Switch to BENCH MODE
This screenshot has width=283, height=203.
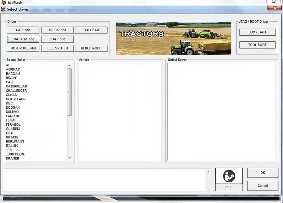(x=91, y=48)
